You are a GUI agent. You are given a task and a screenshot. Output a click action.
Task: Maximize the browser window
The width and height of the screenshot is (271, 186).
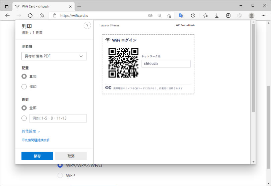pyautogui.click(x=253, y=6)
